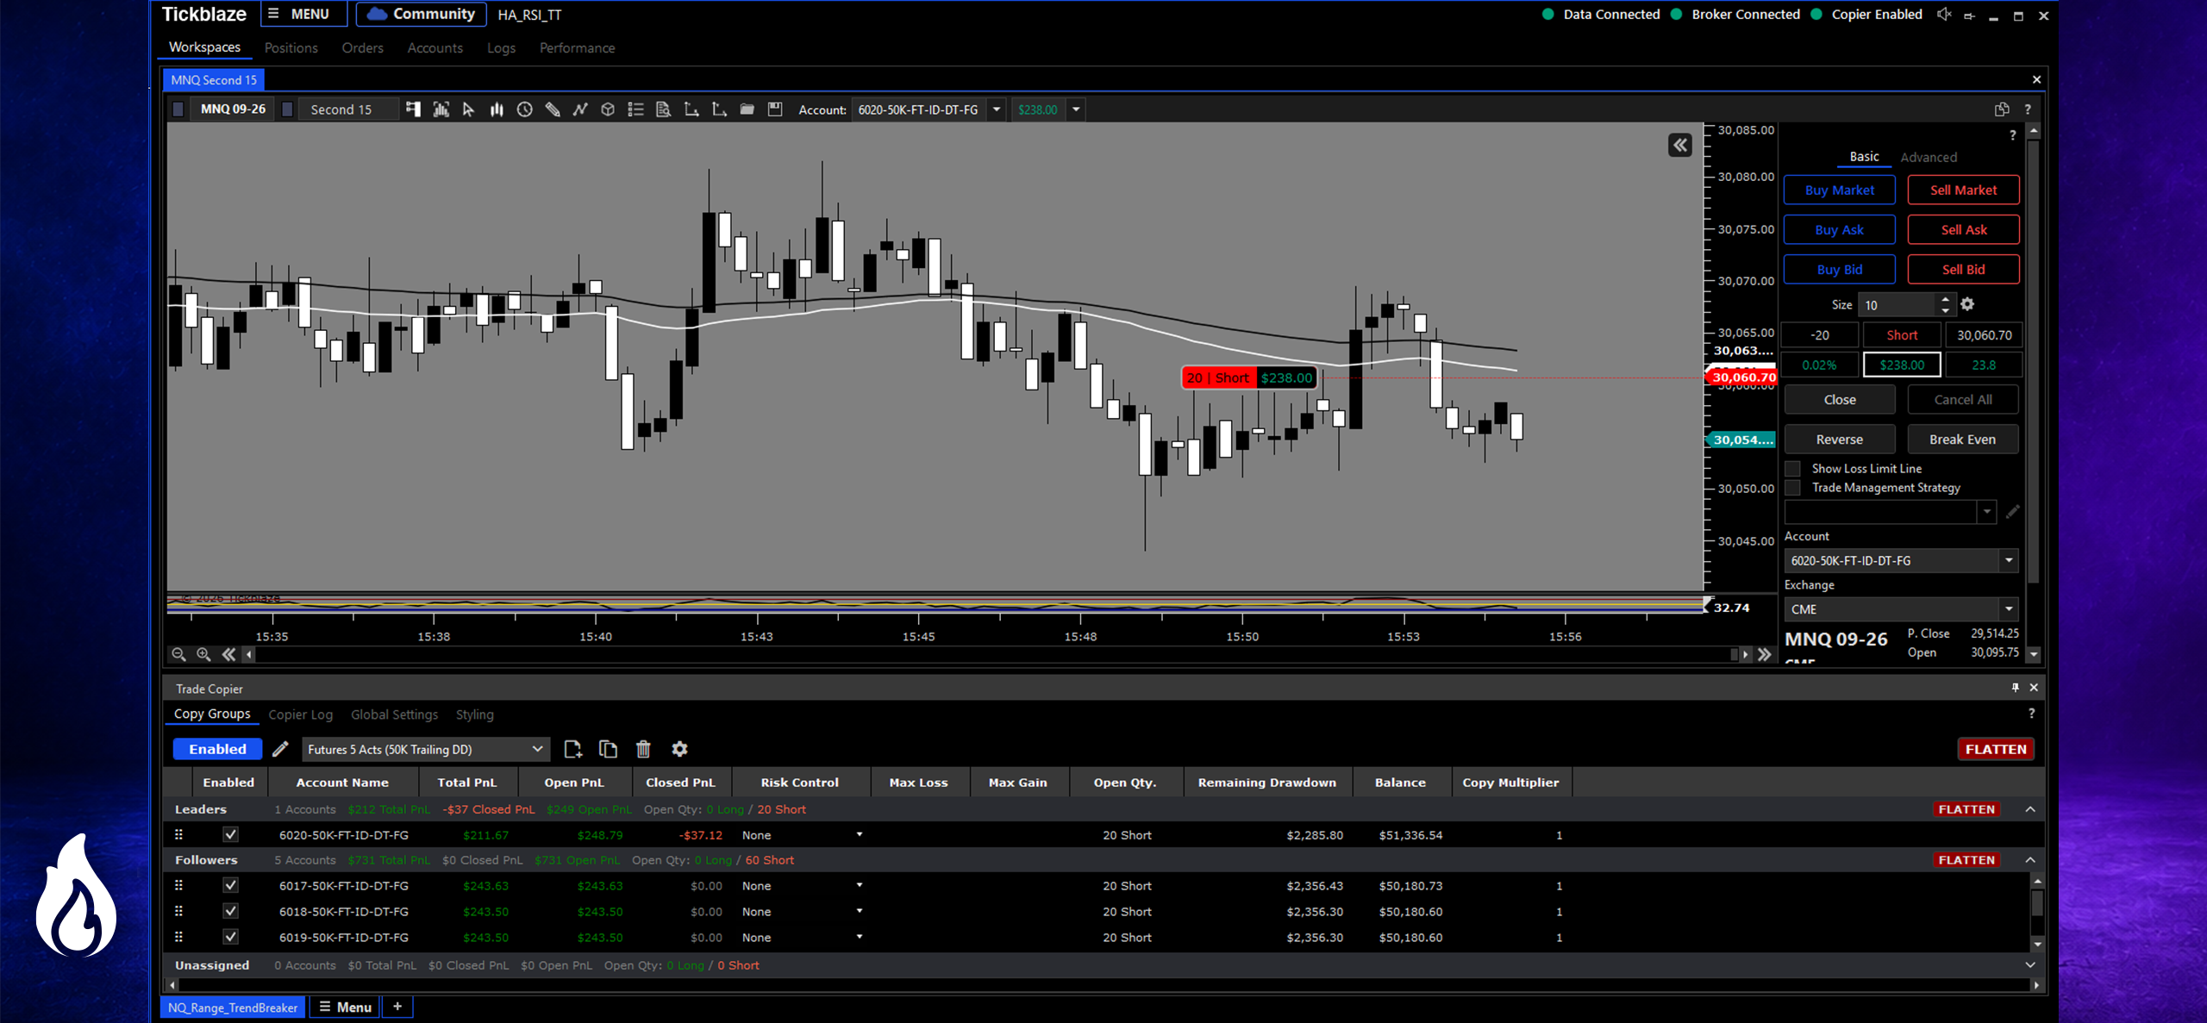This screenshot has width=2207, height=1023.
Task: Toggle Trade Management Strategy checkbox
Action: click(1793, 488)
